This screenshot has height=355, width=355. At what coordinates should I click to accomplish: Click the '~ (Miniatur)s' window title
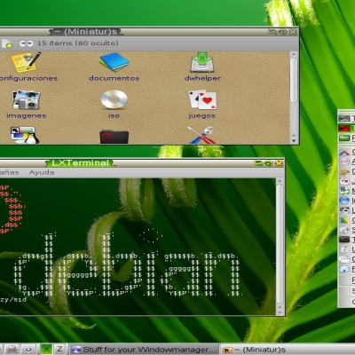click(x=86, y=32)
